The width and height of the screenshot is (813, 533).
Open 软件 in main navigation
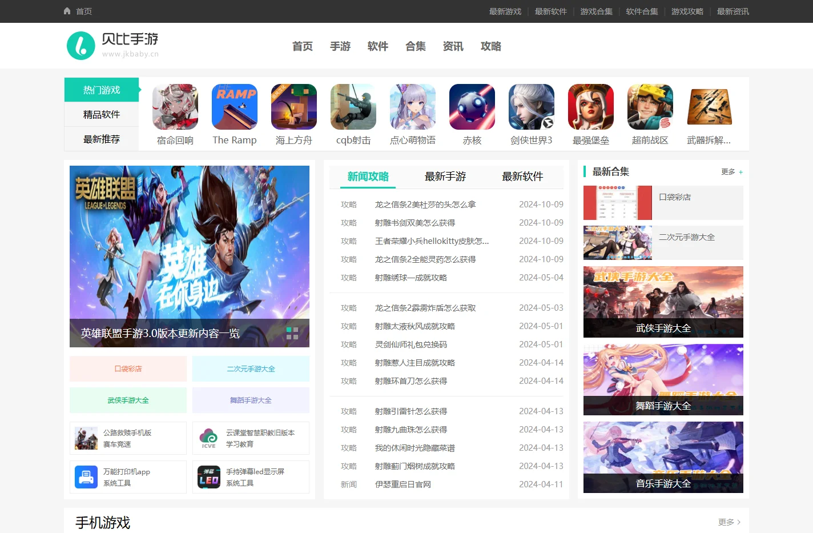point(378,46)
